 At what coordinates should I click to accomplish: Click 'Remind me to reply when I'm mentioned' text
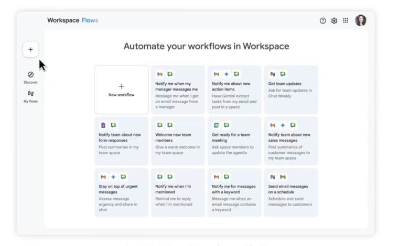tap(174, 202)
